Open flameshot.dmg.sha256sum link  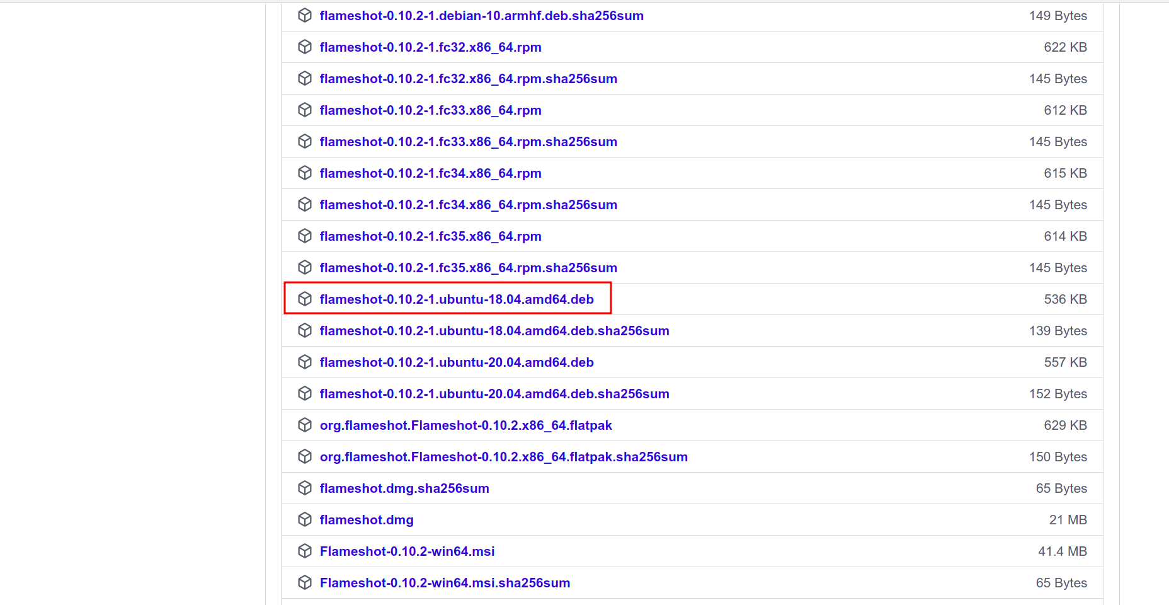[404, 488]
